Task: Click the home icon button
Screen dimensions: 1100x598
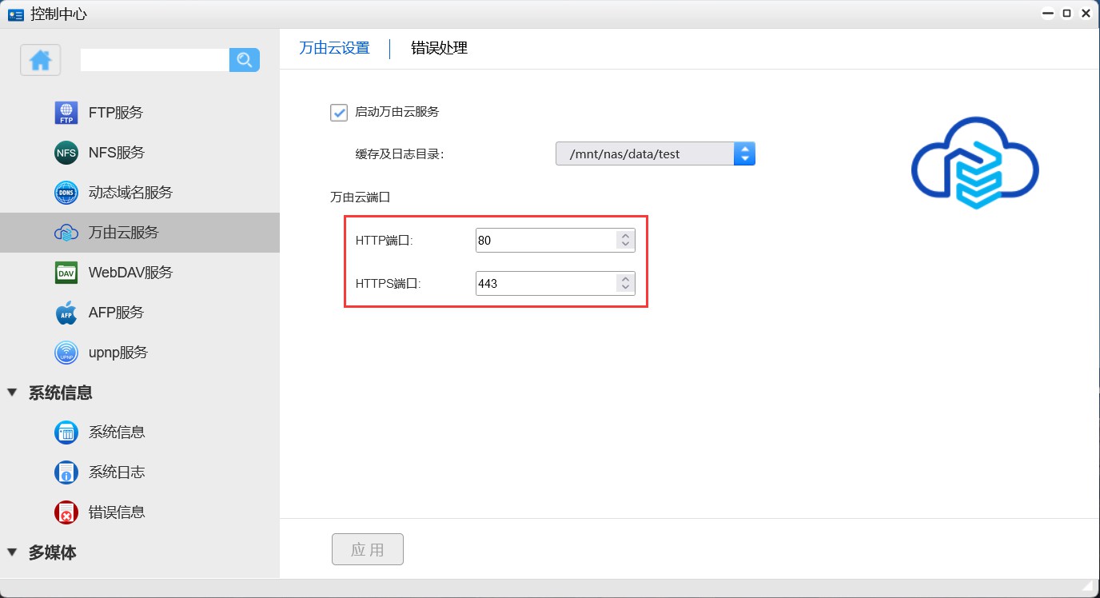Action: [x=41, y=60]
